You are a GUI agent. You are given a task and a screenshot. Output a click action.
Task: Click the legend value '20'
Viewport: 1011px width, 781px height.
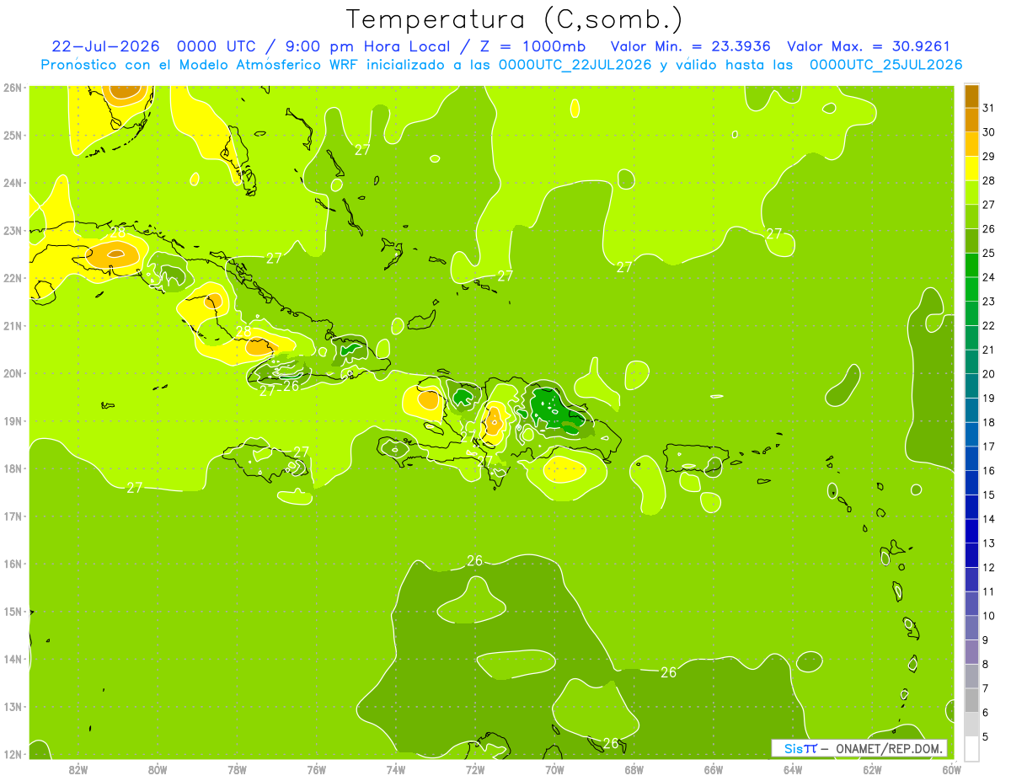989,374
